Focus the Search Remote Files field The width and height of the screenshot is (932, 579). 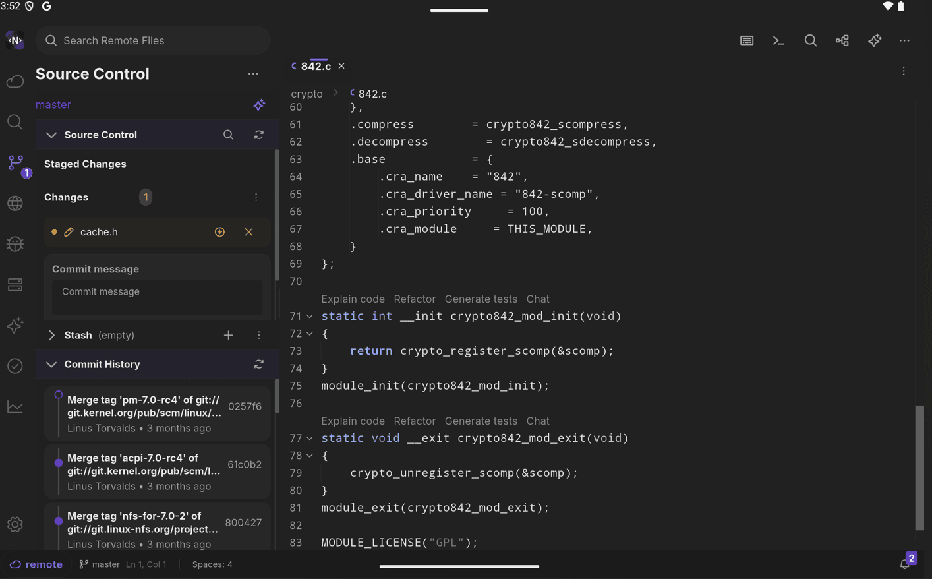coord(153,40)
